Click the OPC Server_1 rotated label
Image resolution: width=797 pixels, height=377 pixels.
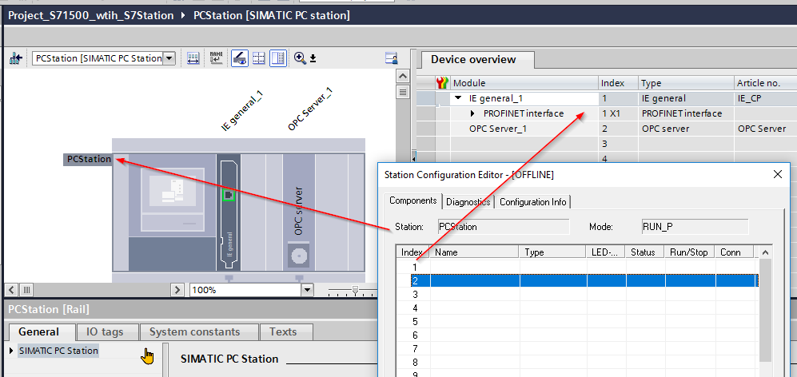310,109
